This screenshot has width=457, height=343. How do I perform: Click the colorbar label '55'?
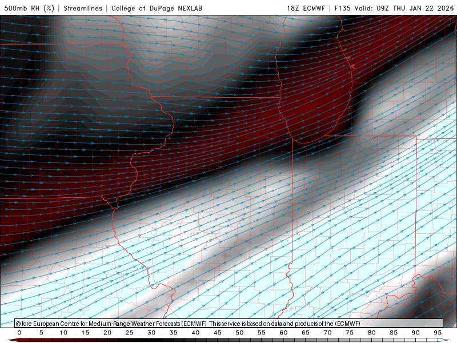click(262, 333)
